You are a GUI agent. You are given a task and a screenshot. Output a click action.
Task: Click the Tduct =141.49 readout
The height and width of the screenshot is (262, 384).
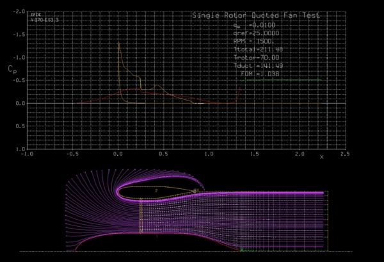(x=258, y=66)
